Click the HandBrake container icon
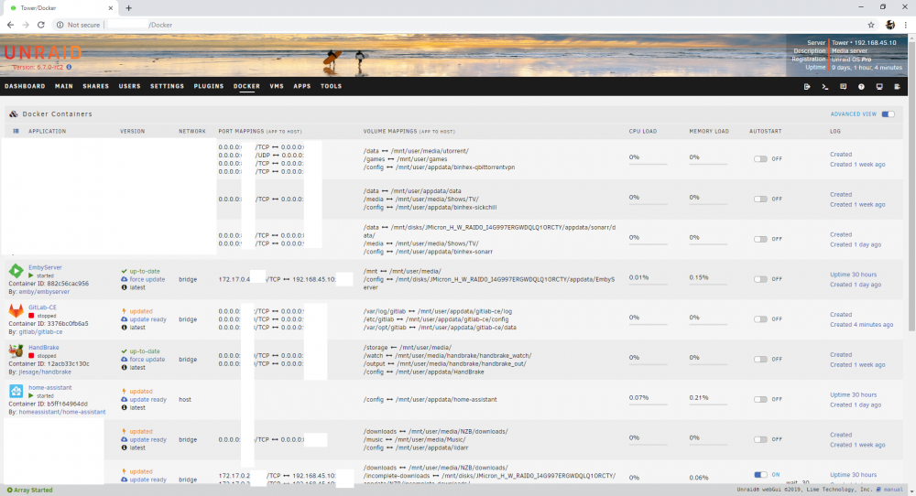916x496 pixels. click(x=16, y=350)
